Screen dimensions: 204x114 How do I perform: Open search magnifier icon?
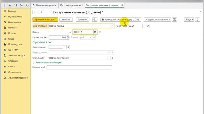click(x=22, y=5)
